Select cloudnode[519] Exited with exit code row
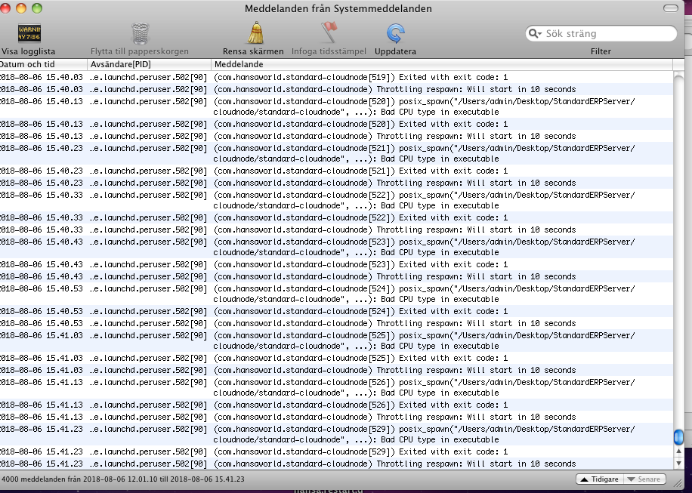This screenshot has height=493, width=692. [336, 77]
